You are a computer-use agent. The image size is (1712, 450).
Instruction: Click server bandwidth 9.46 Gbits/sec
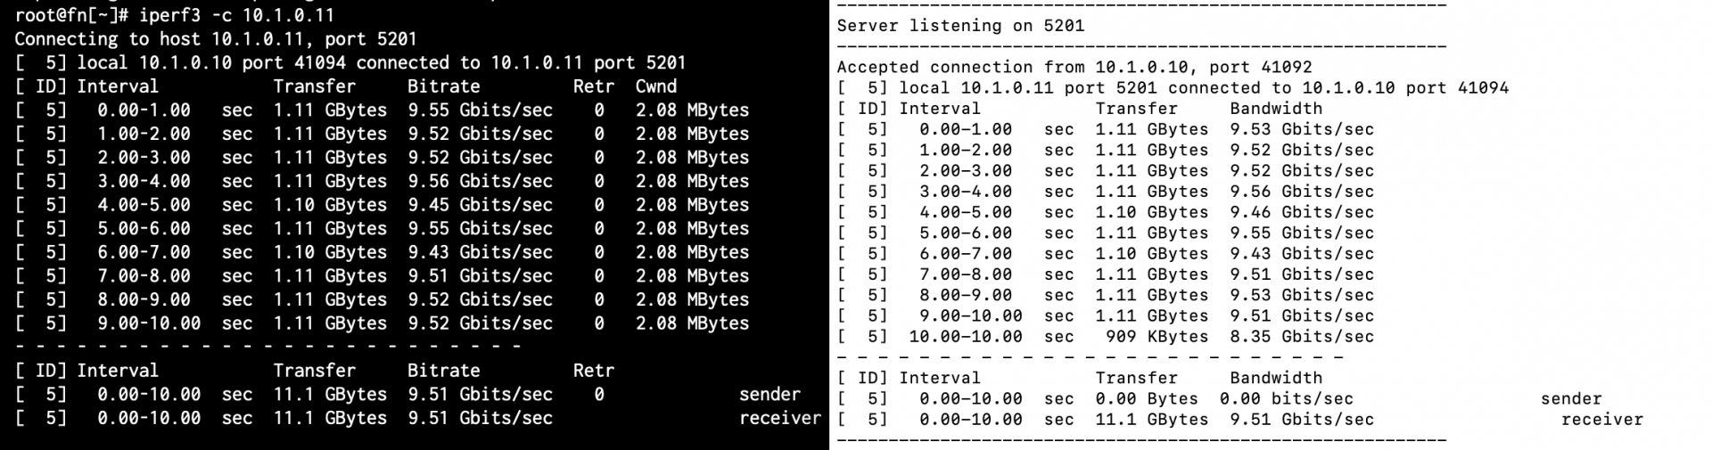click(x=1302, y=212)
